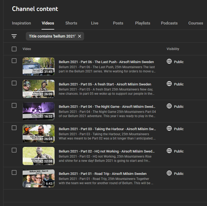Open the filter icon menu
The width and height of the screenshot is (207, 206).
(14, 36)
